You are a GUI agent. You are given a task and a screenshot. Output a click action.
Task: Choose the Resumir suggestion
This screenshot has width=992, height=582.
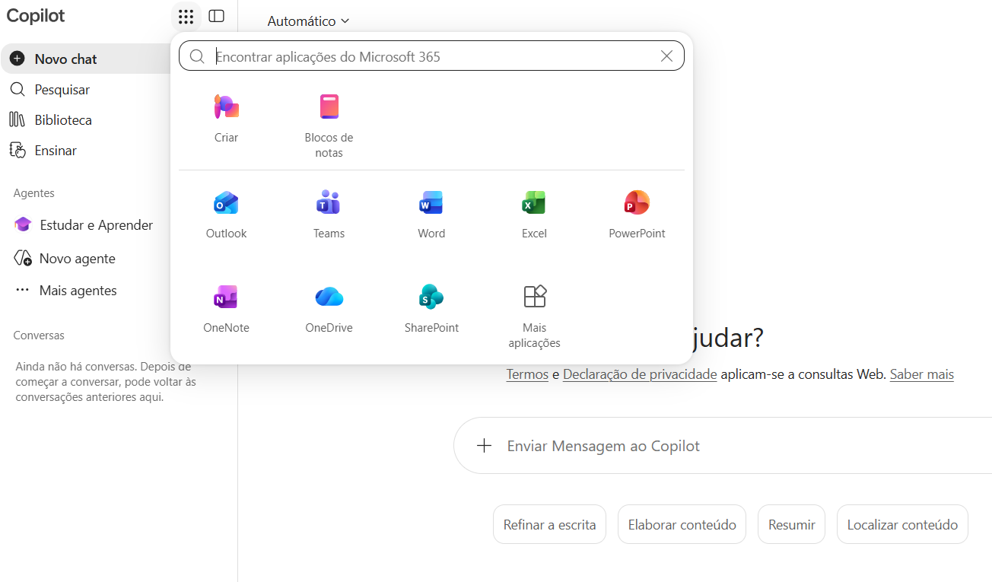(792, 524)
